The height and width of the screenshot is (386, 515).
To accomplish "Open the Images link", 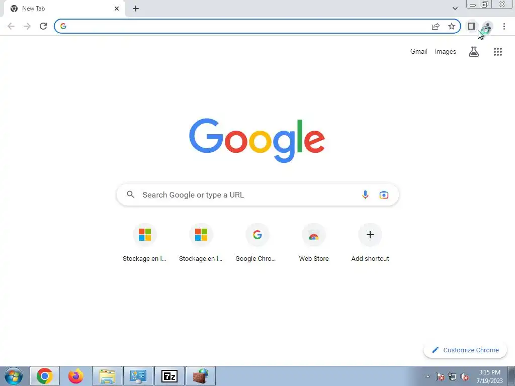I will (x=446, y=52).
